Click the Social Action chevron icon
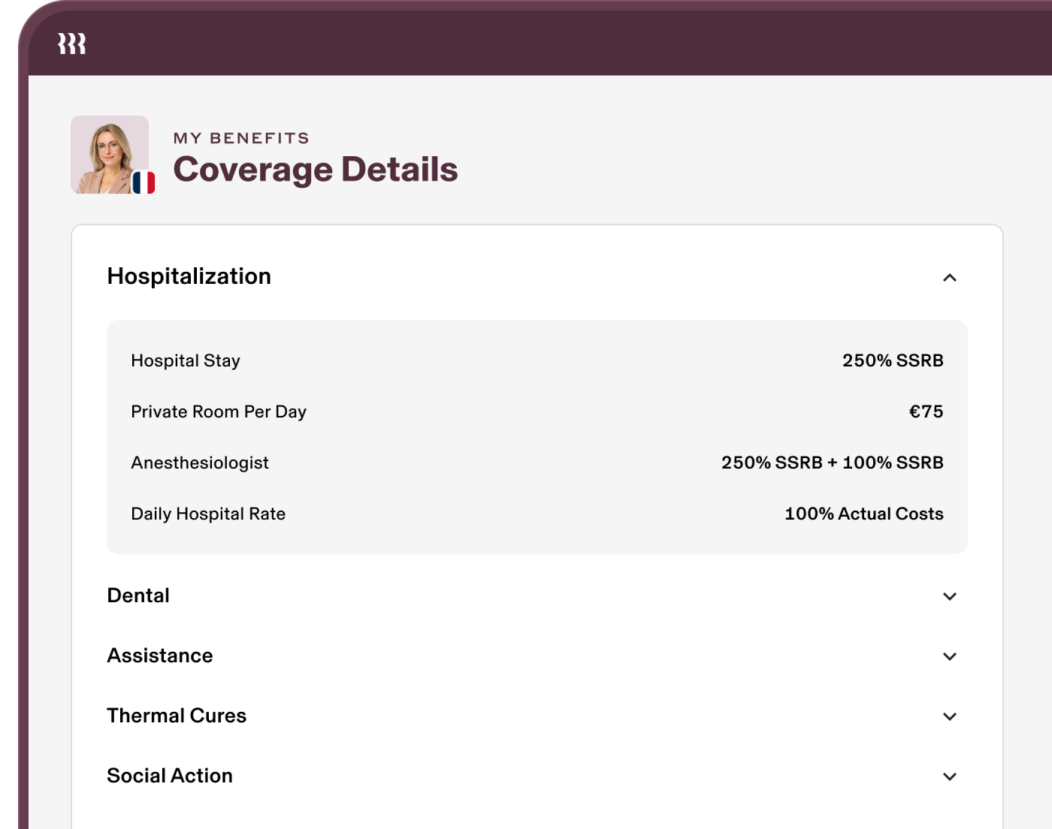 (x=950, y=776)
